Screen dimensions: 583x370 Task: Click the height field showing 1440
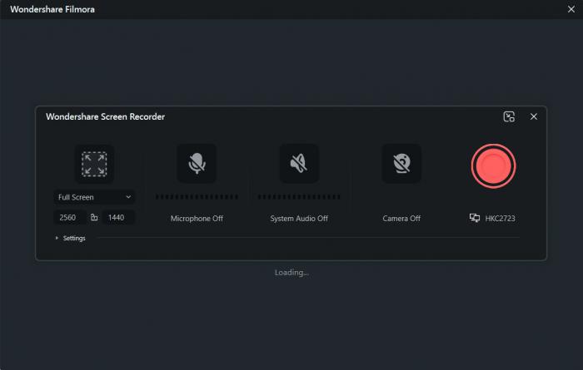coord(118,218)
